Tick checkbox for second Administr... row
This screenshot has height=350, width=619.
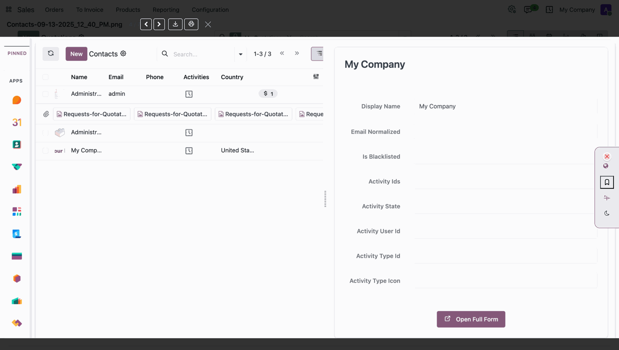point(45,133)
